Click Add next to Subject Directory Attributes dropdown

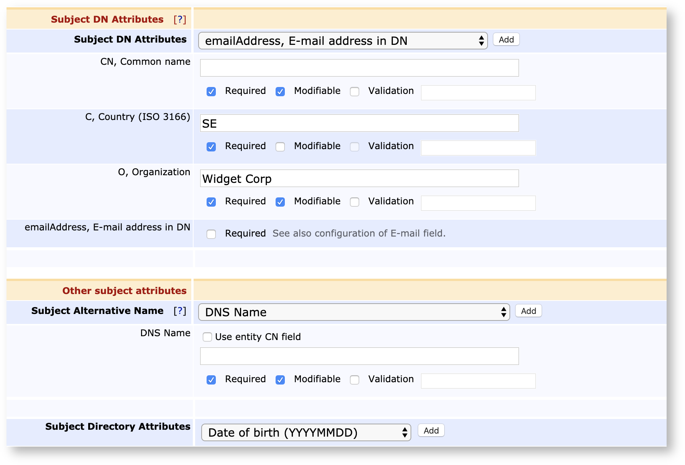431,430
